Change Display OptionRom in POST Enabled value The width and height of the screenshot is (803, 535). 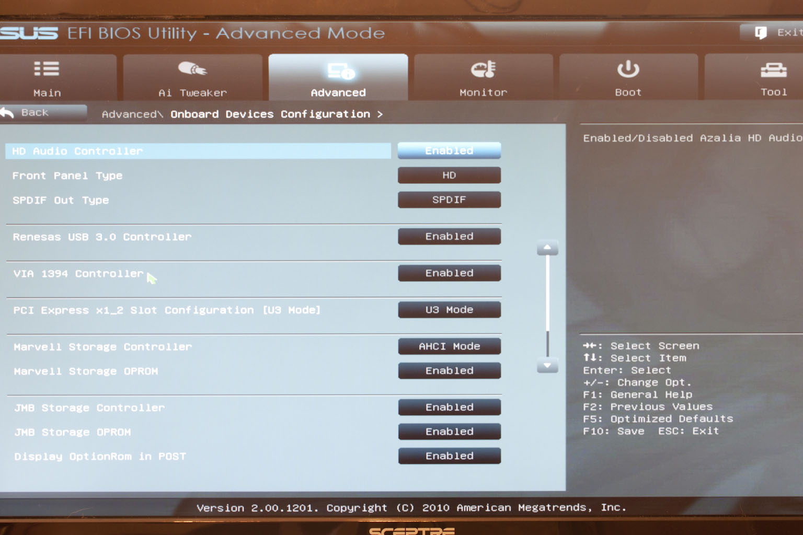pyautogui.click(x=449, y=456)
